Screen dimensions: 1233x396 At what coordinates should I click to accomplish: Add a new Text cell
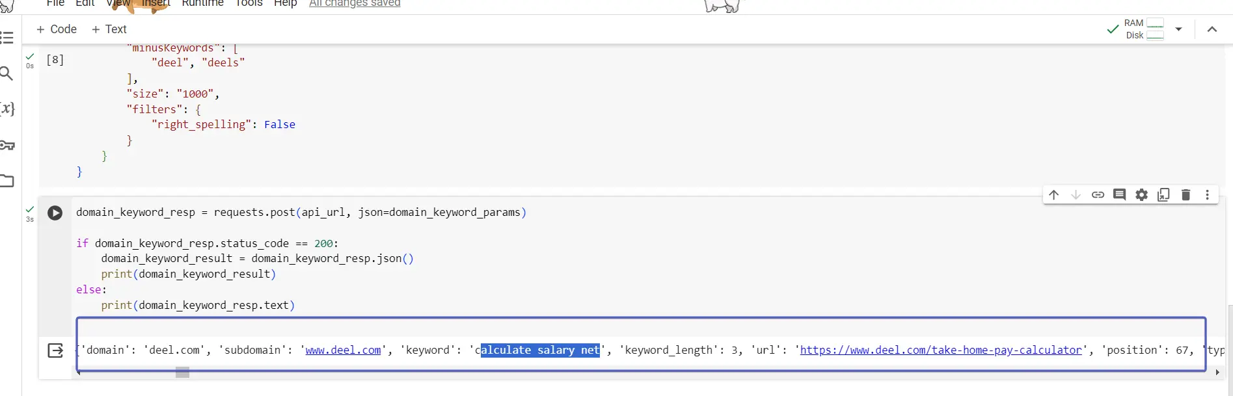(x=109, y=29)
